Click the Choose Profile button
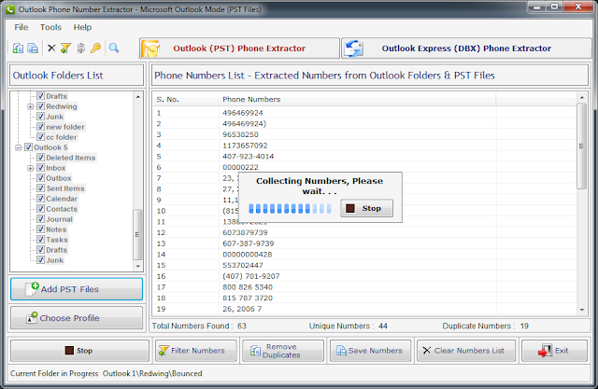The height and width of the screenshot is (389, 598). (77, 318)
